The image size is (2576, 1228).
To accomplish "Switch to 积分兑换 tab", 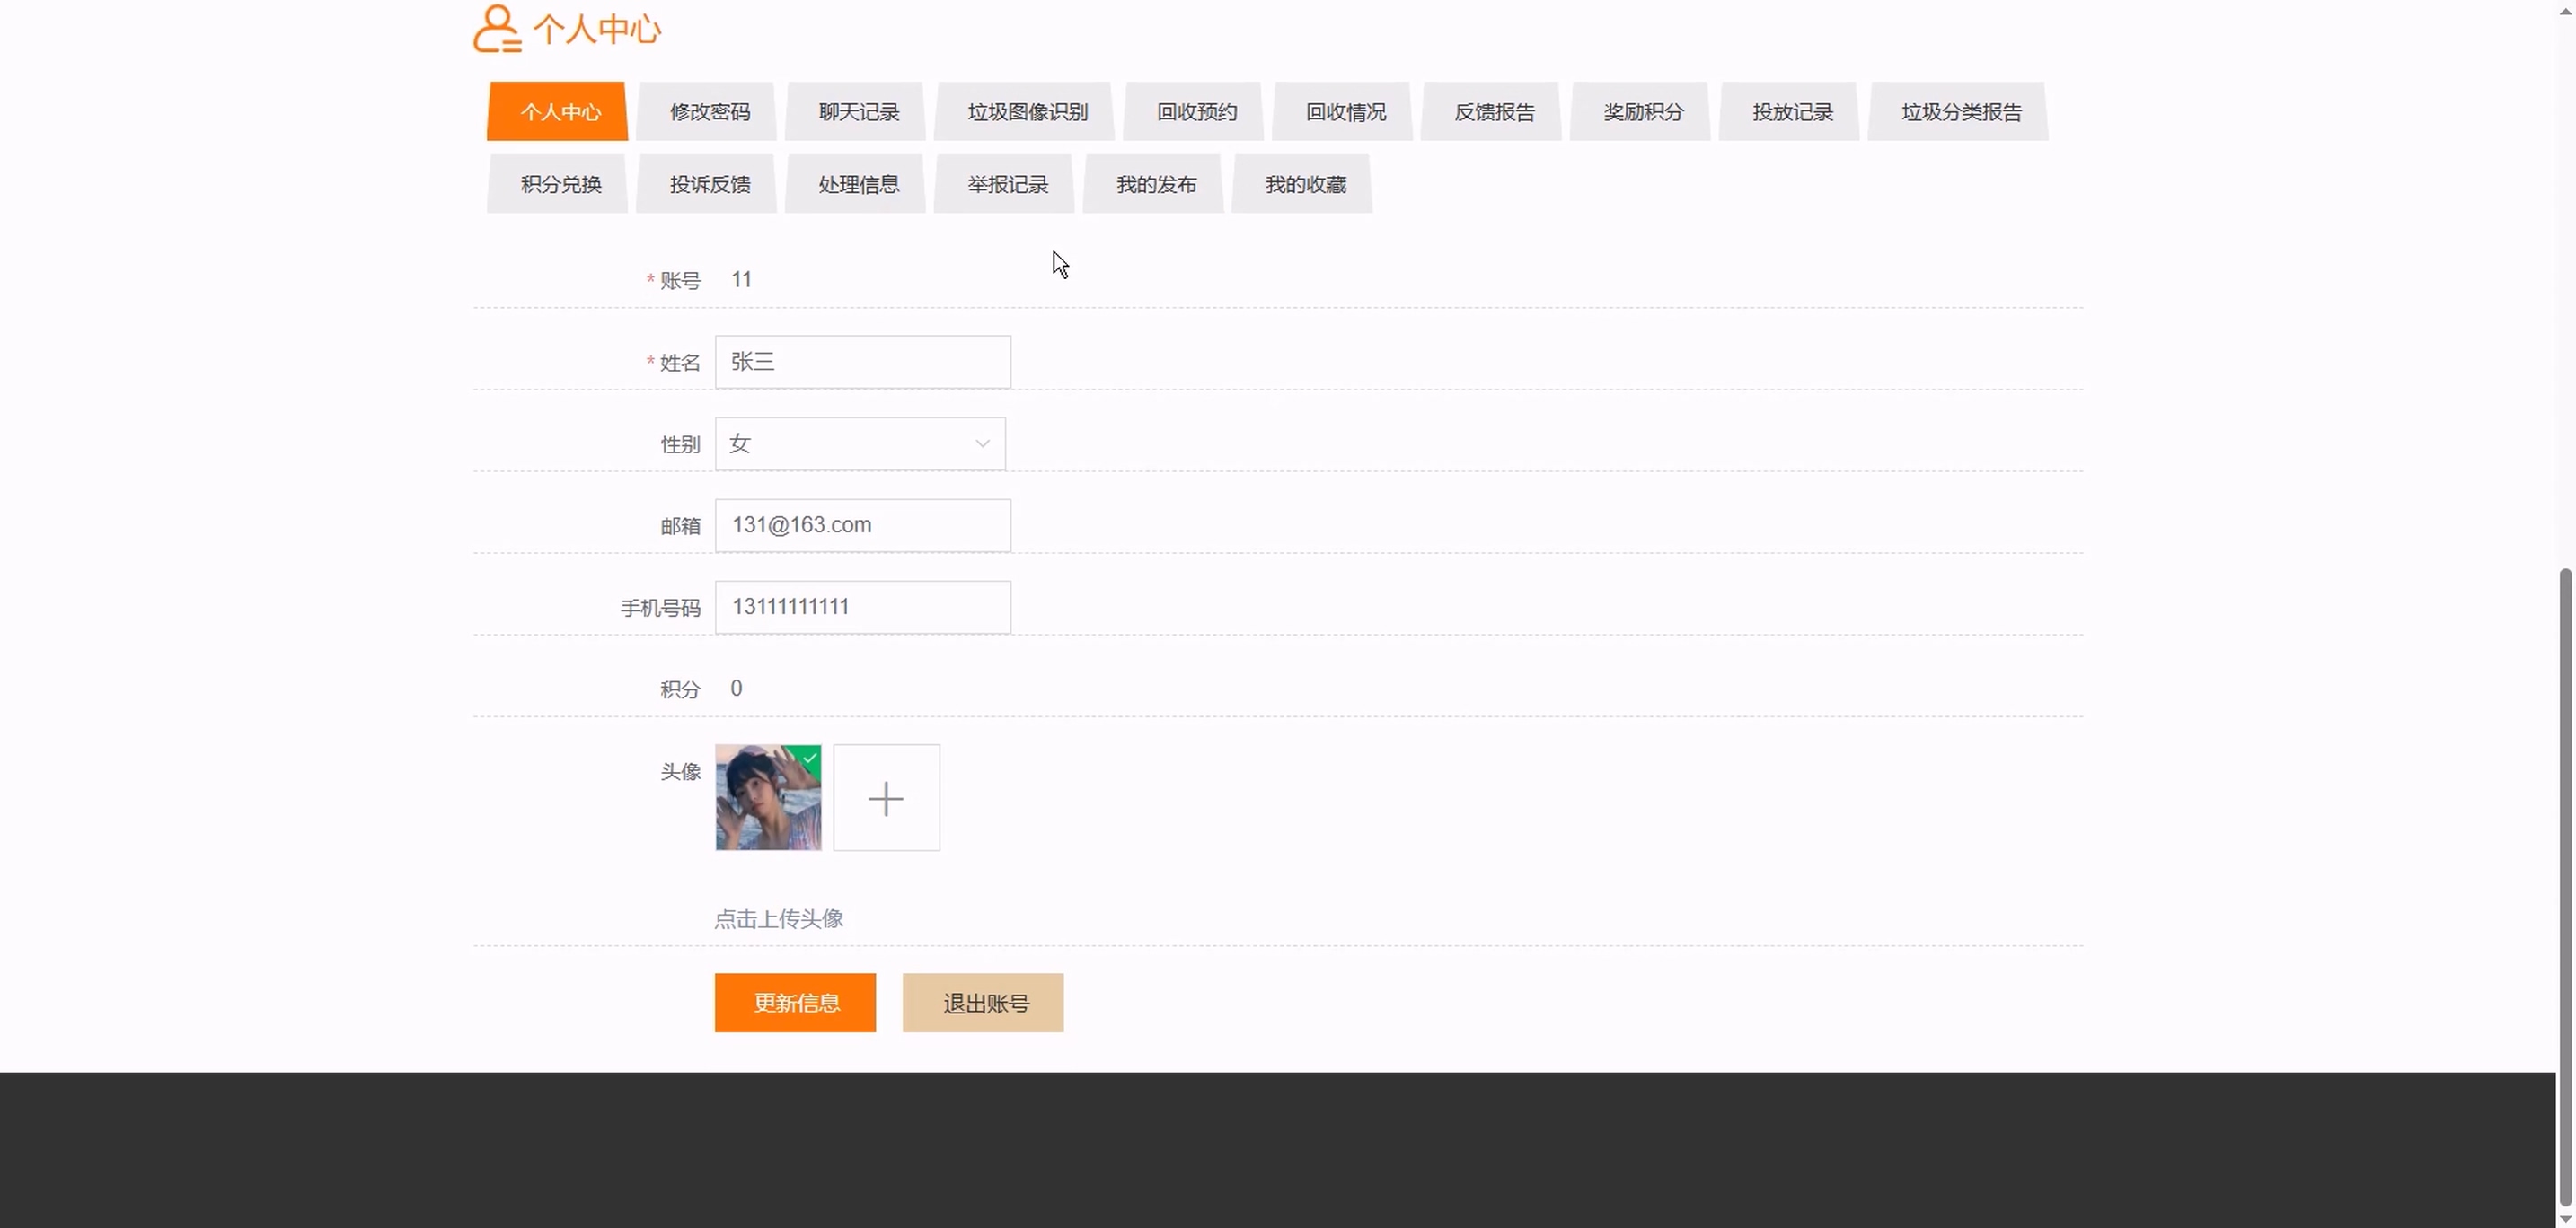I will pos(560,185).
